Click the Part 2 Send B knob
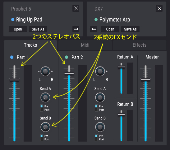 pyautogui.click(x=100, y=127)
